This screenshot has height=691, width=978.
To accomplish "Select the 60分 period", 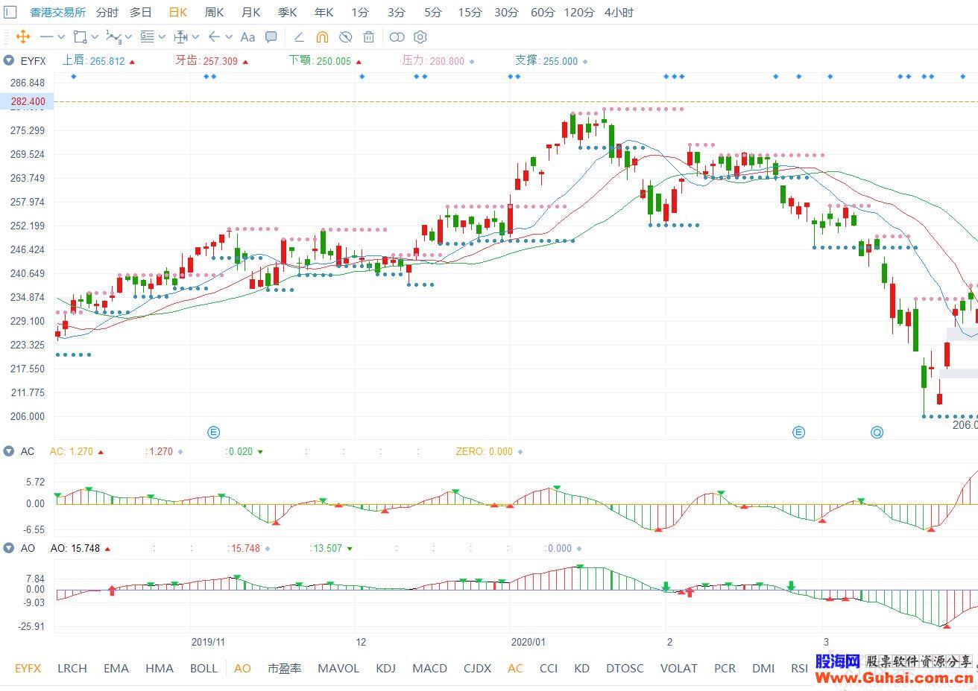I will (x=543, y=12).
